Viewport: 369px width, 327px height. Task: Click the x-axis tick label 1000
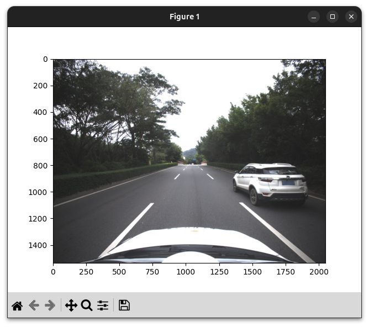tap(186, 272)
